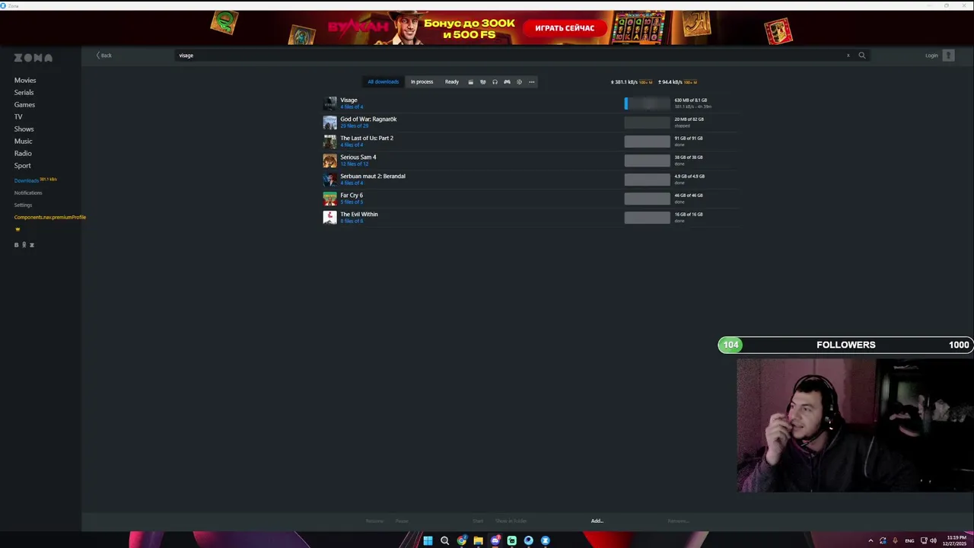
Task: Open Discord from the taskbar
Action: point(495,540)
